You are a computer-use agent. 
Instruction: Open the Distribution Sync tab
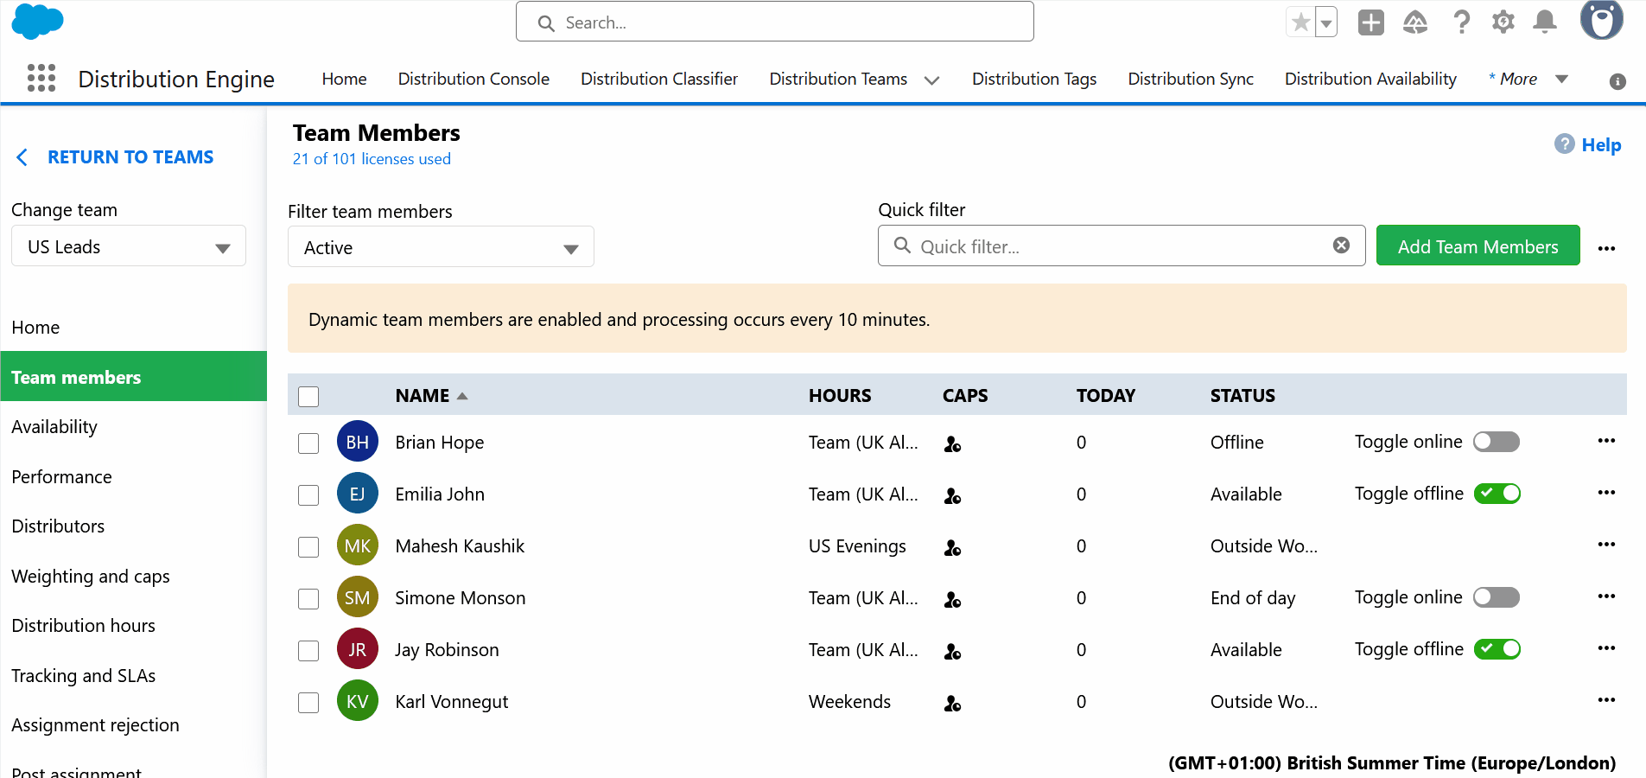(x=1191, y=79)
